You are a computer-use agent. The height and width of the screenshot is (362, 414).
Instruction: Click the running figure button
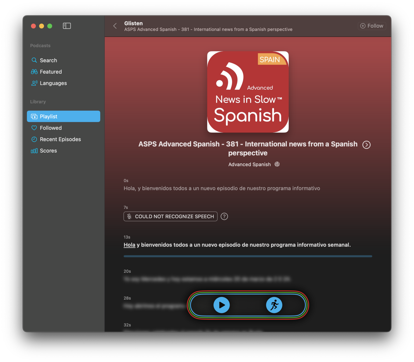point(274,305)
